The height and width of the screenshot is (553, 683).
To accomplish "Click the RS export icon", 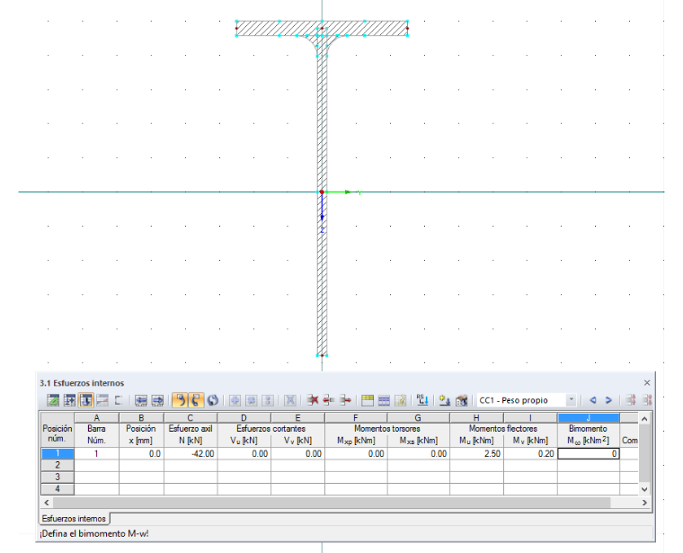I will tap(422, 400).
